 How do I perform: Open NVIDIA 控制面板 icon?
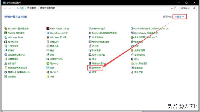click(x=6, y=33)
